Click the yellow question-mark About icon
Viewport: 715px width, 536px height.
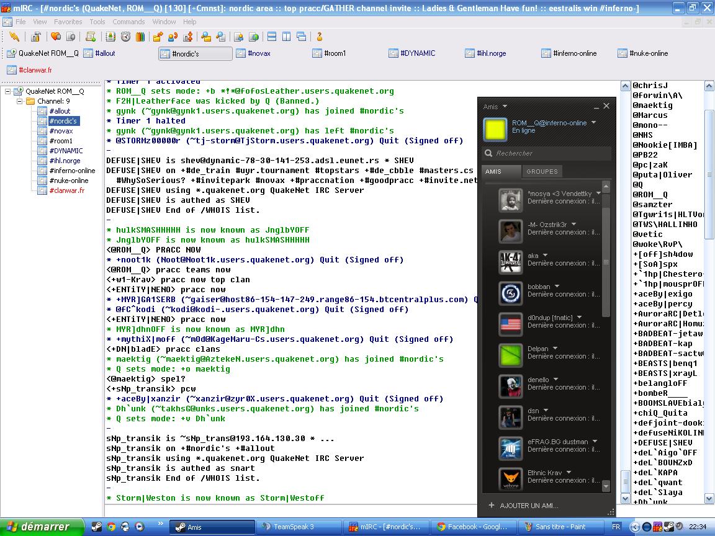[x=320, y=37]
